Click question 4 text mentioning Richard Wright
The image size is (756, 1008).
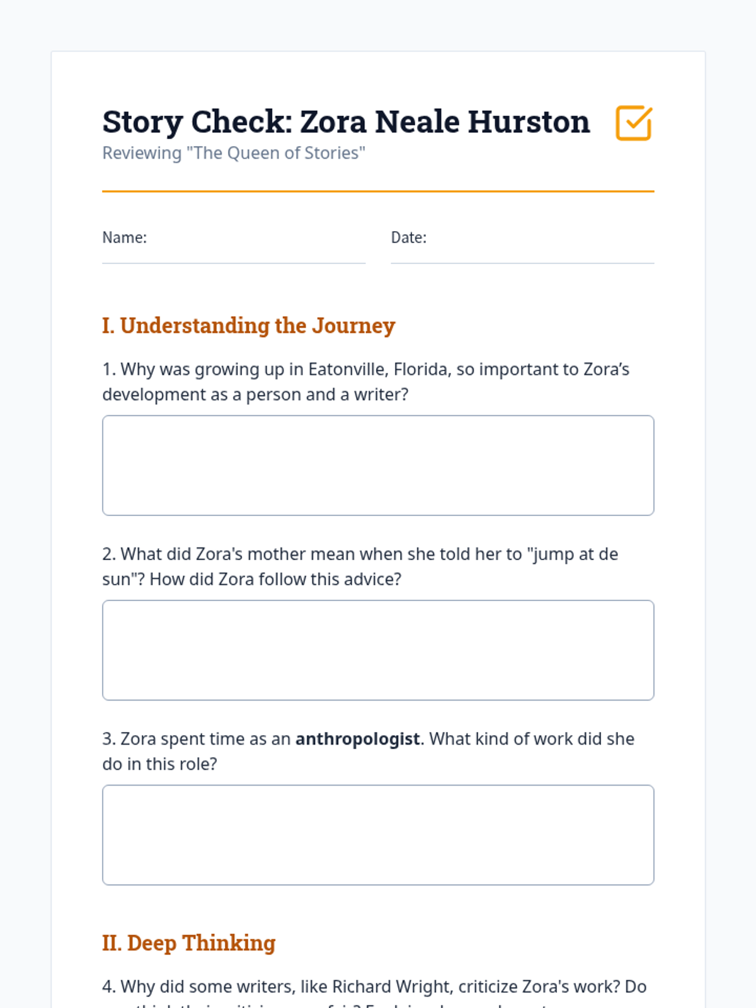374,987
